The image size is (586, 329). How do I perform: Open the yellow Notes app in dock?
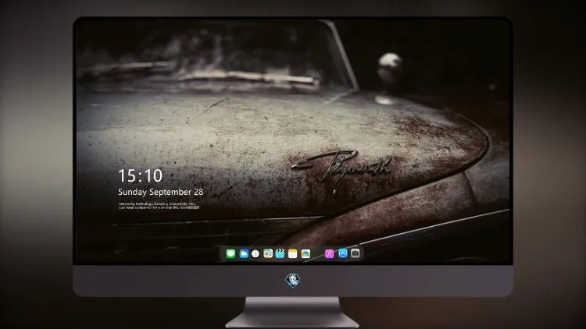pos(293,253)
